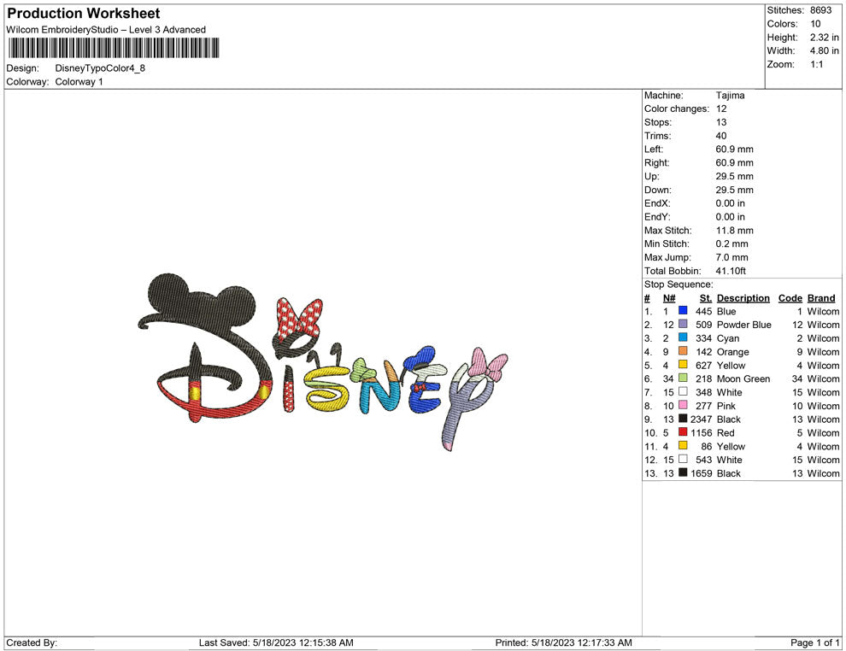Click the barcode below the worksheet title
This screenshot has height=651, width=846.
[x=114, y=48]
